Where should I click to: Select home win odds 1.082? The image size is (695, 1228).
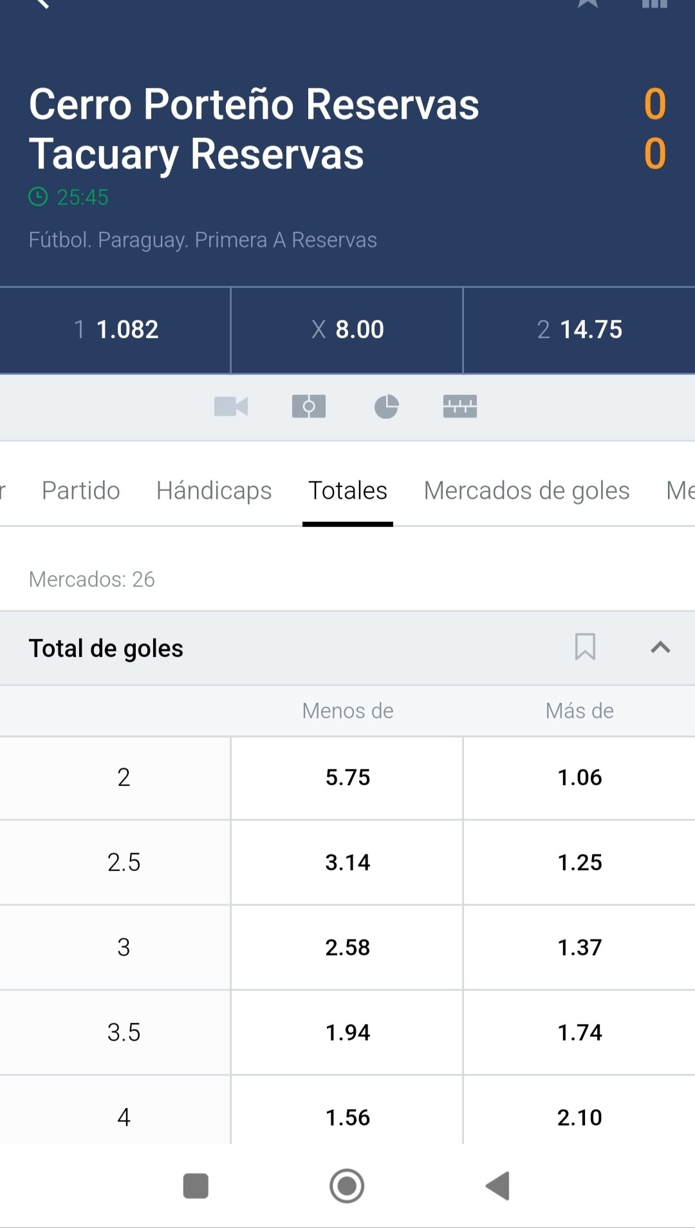(x=115, y=330)
